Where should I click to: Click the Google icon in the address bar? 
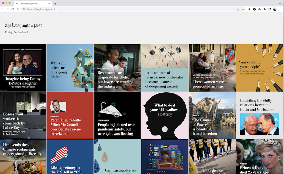coord(24,9)
